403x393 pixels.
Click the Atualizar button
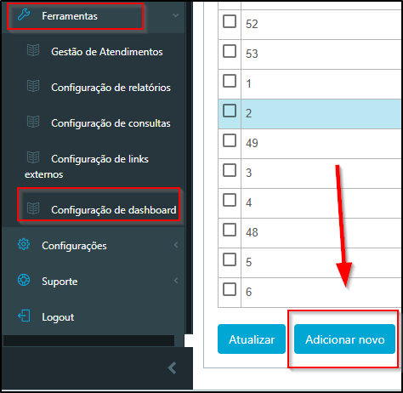click(x=252, y=339)
